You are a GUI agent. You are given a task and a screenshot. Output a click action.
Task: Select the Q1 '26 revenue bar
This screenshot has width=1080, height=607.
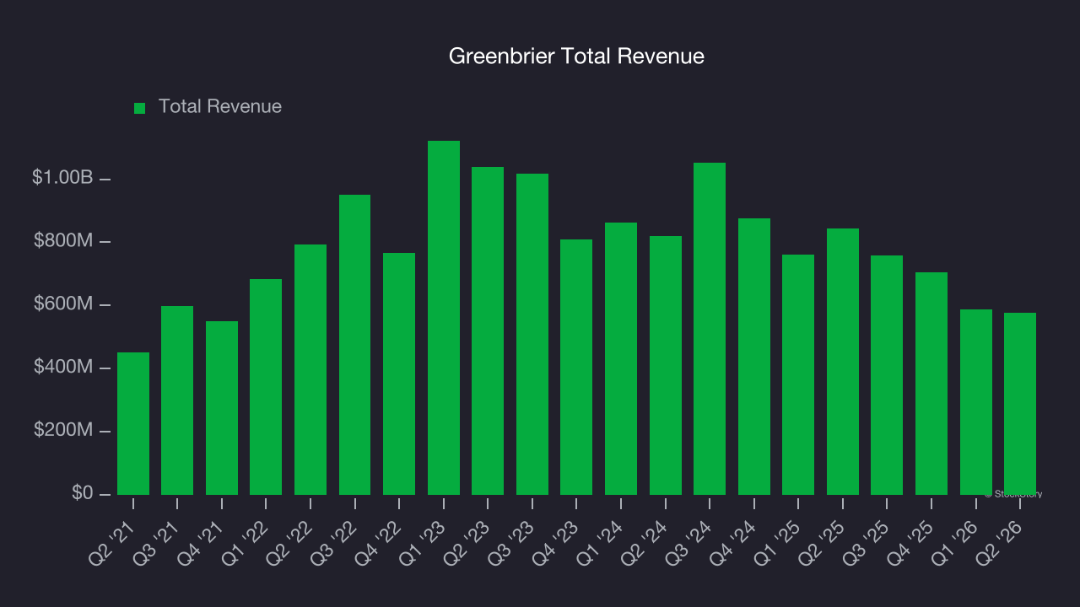(x=976, y=402)
